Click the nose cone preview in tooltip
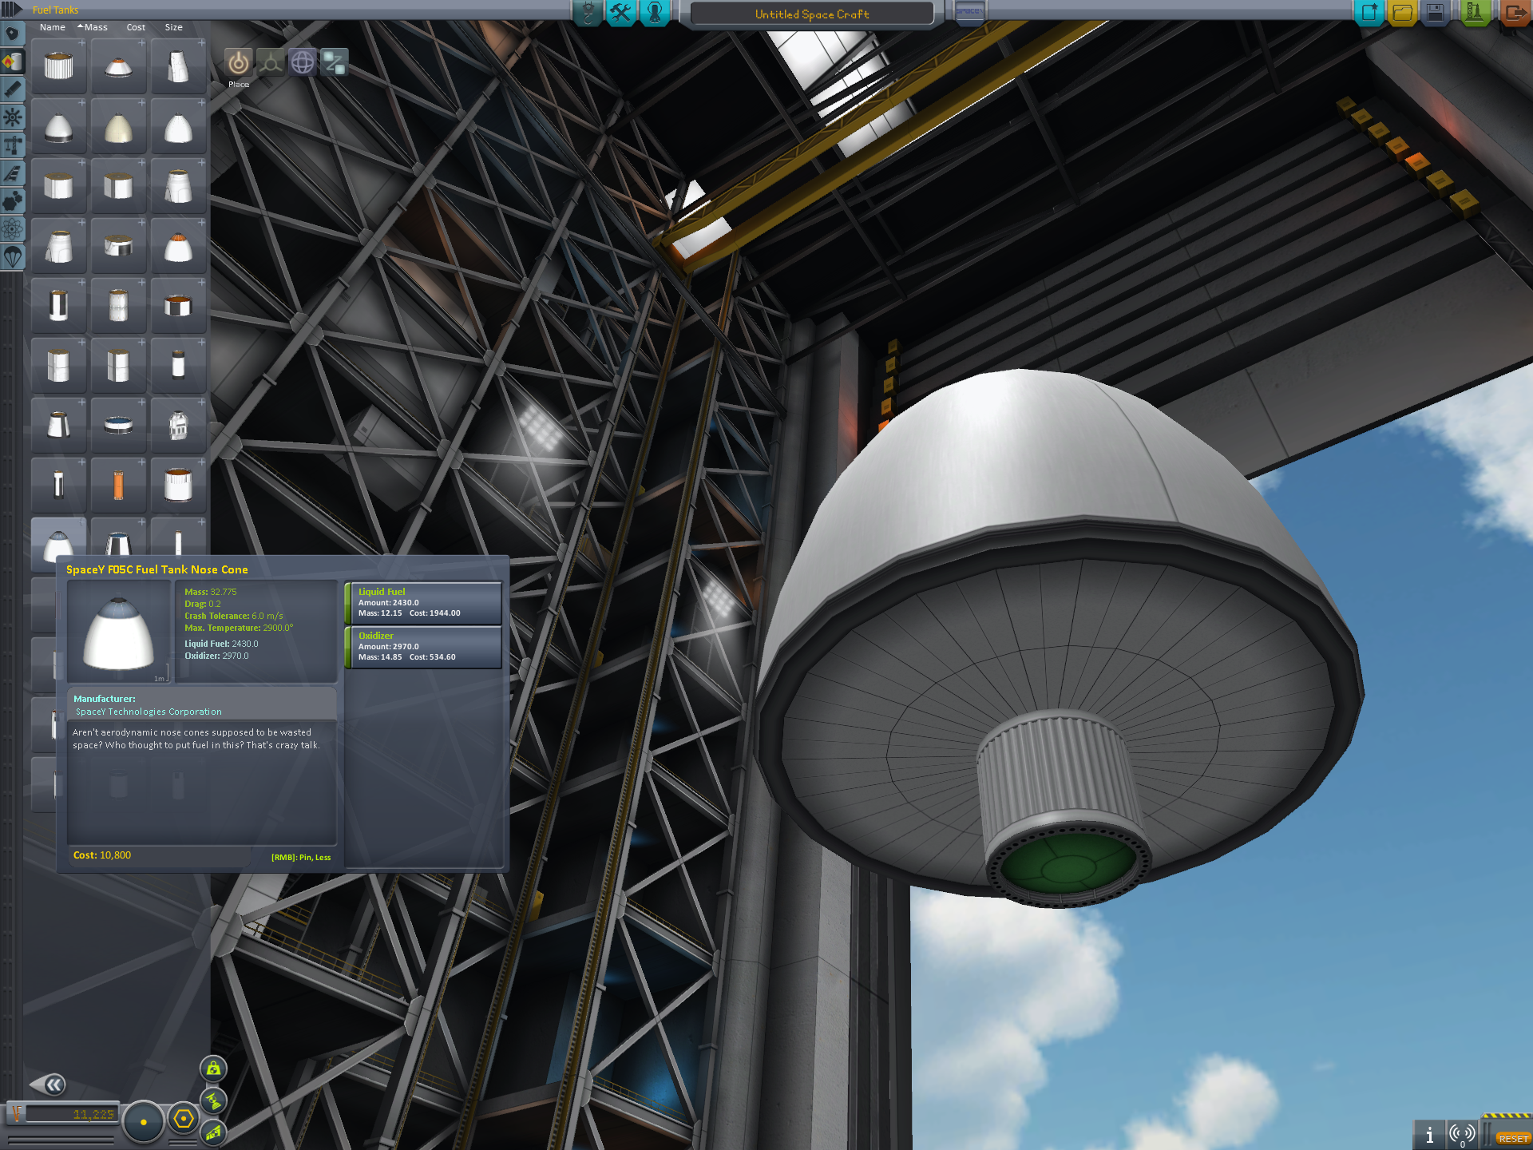Screen dimensions: 1533x1150 point(119,631)
